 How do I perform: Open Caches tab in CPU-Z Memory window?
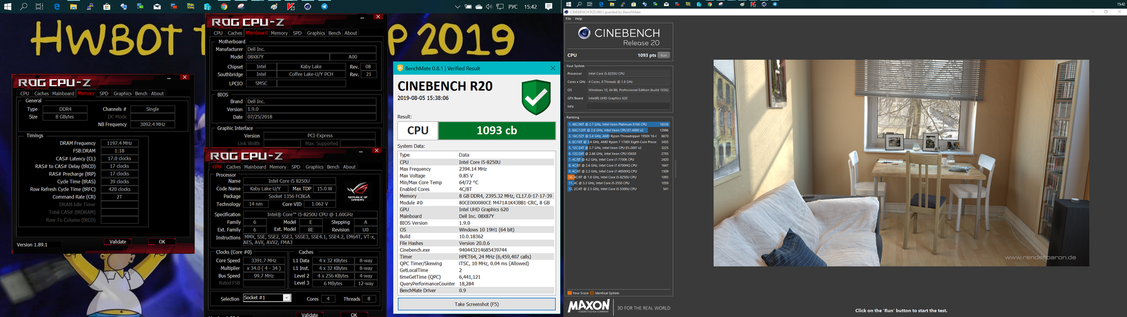tap(42, 93)
